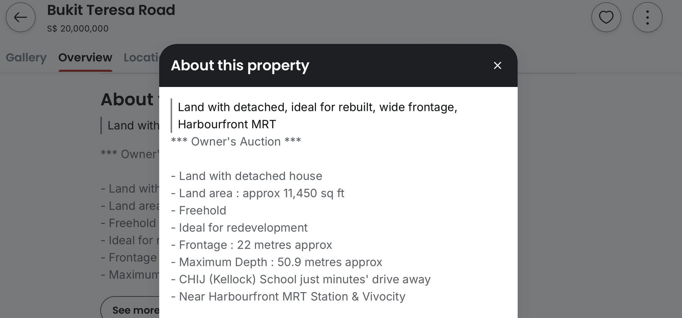Switch to the Gallery tab
Screen dimensions: 682x318
[26, 57]
